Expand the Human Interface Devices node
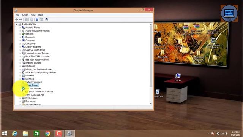Screen dimensions: 243x137 pos(20,53)
